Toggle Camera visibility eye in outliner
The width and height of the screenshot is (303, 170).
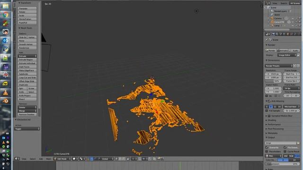click(293, 18)
